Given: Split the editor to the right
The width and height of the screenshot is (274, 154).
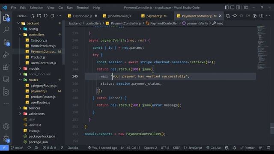Looking at the screenshot, I should point(262,16).
